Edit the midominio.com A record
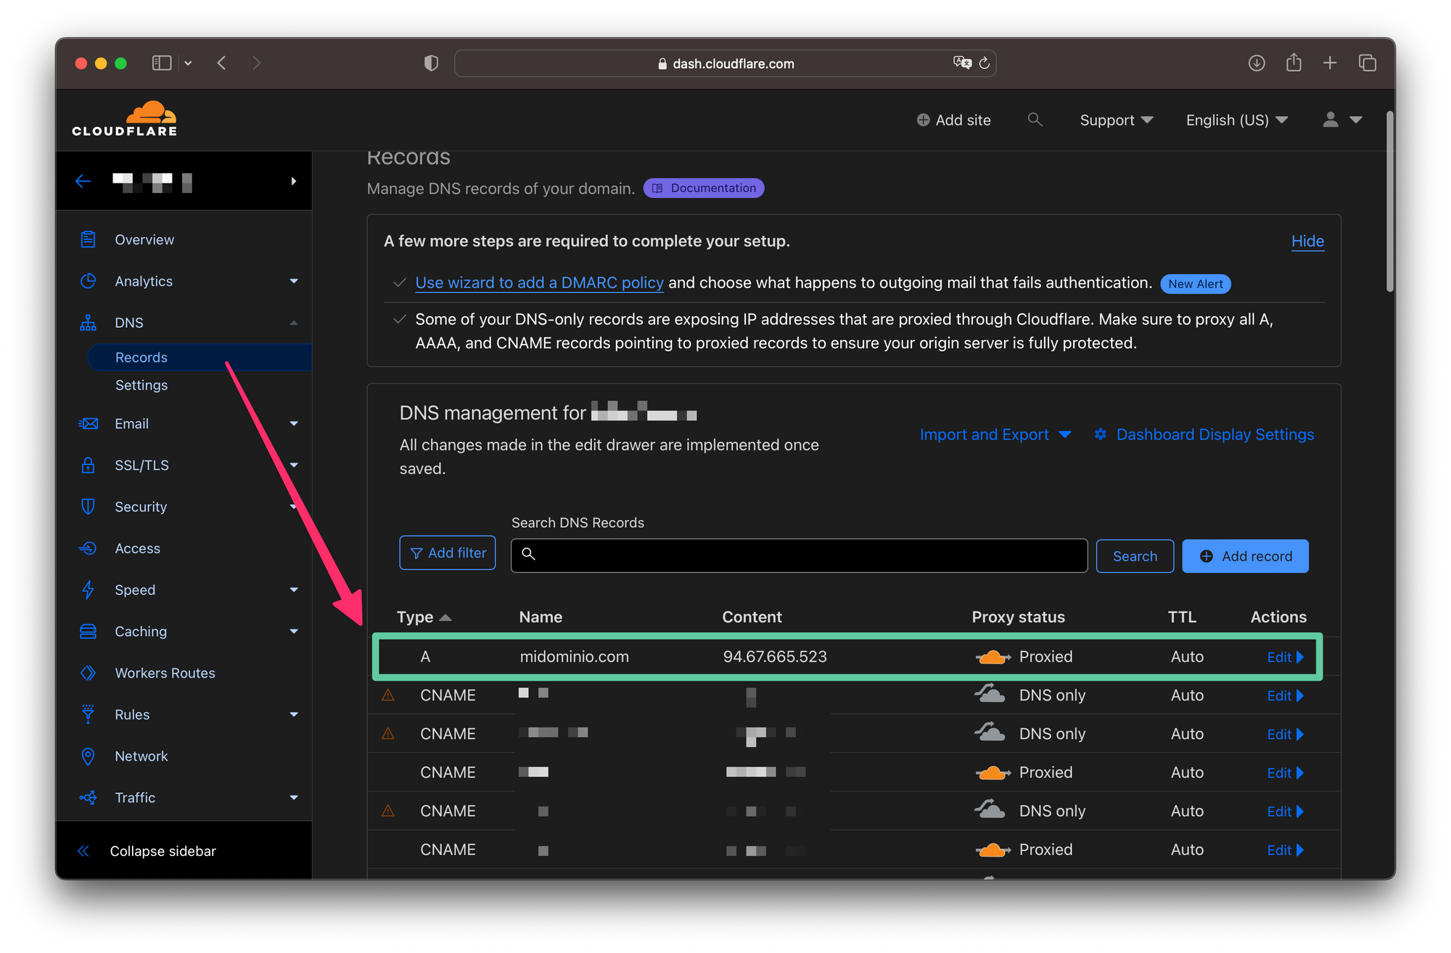Image resolution: width=1451 pixels, height=953 pixels. [x=1285, y=657]
